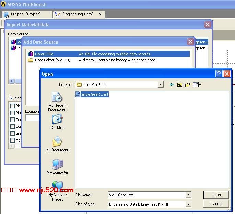Go back using the Open dialog's green arrow
235x214 pixels.
(x=172, y=85)
